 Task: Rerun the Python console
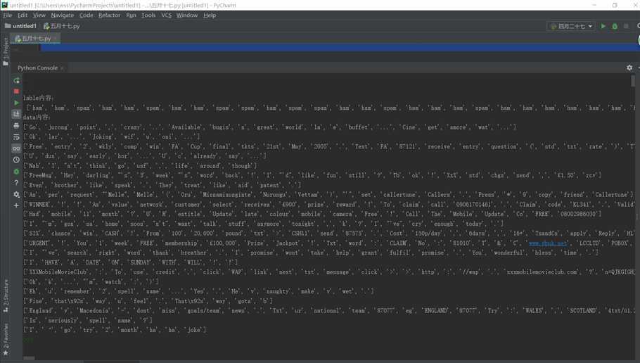click(16, 80)
